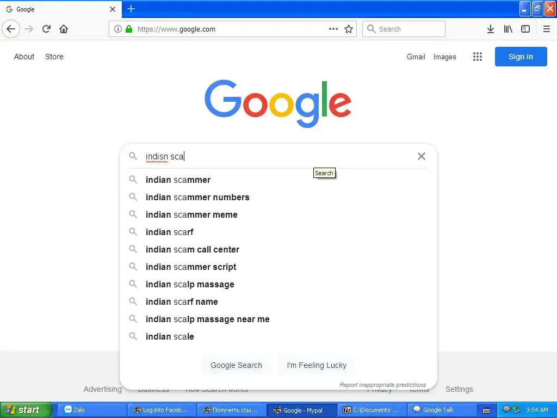The height and width of the screenshot is (418, 557).
Task: Click the blue Sign in button
Action: pos(521,57)
